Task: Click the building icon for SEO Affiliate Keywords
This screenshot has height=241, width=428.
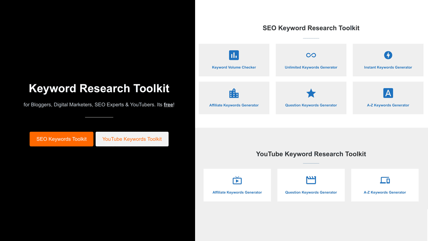Action: coord(234,93)
